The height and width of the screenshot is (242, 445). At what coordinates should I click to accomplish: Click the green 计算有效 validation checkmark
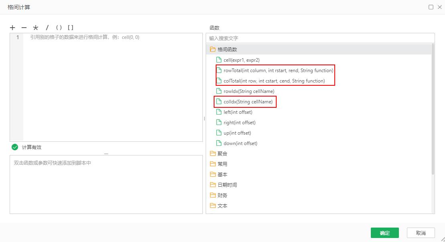tap(15, 147)
